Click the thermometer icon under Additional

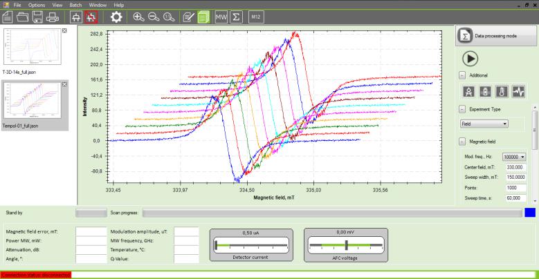click(502, 90)
